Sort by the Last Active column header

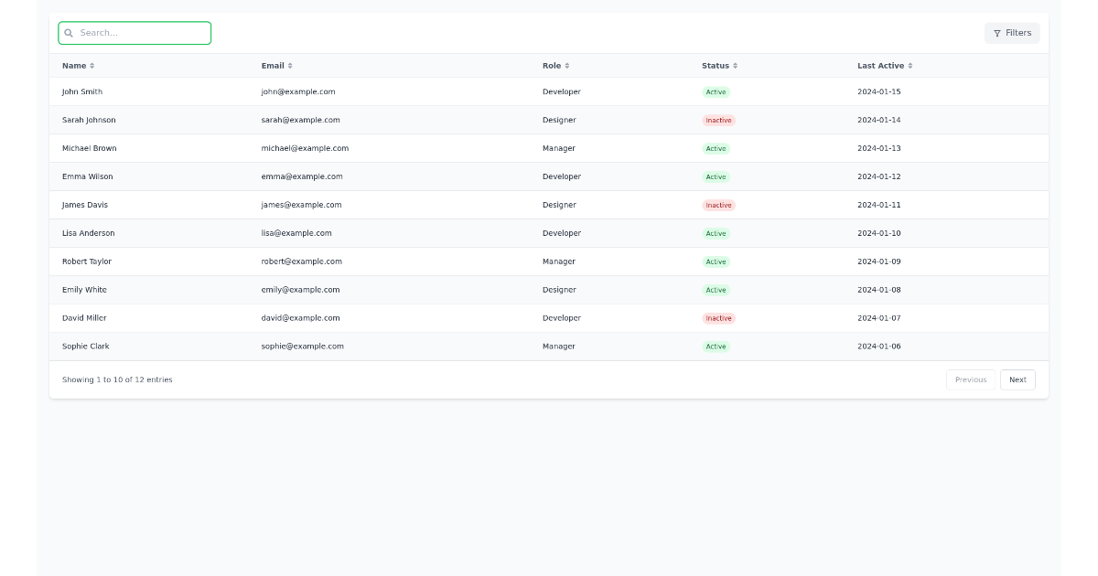[x=885, y=65]
